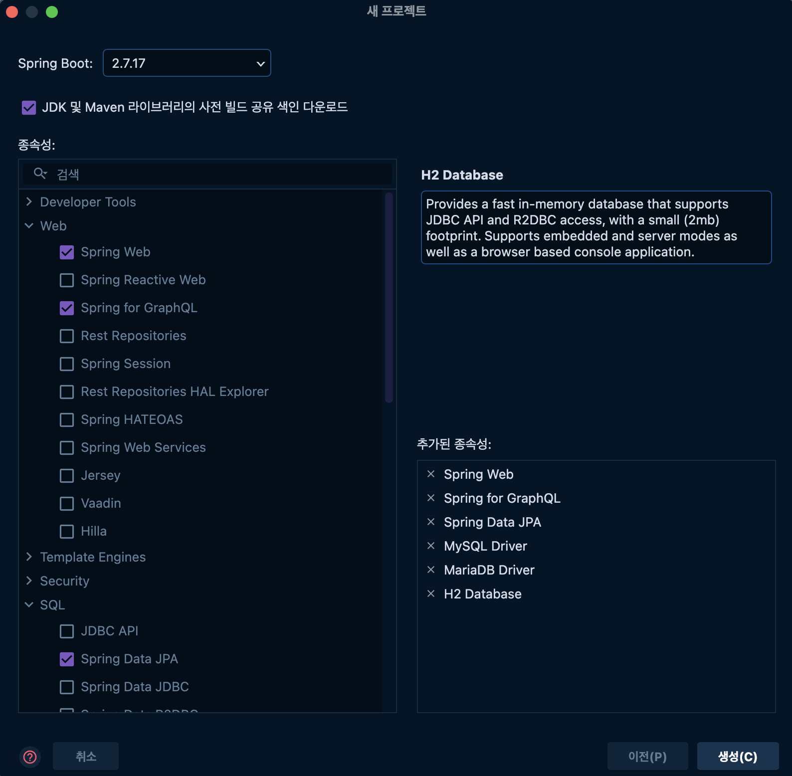
Task: Uncheck Spring for GraphQL
Action: tap(67, 308)
